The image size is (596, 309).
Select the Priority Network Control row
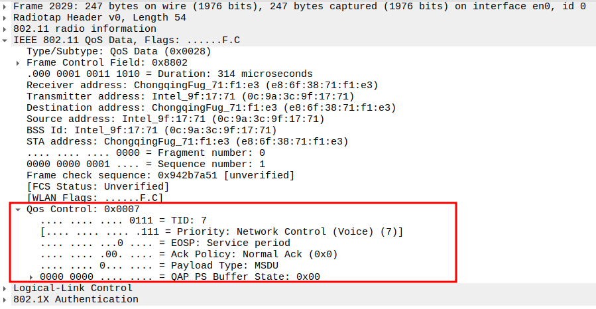pyautogui.click(x=221, y=231)
